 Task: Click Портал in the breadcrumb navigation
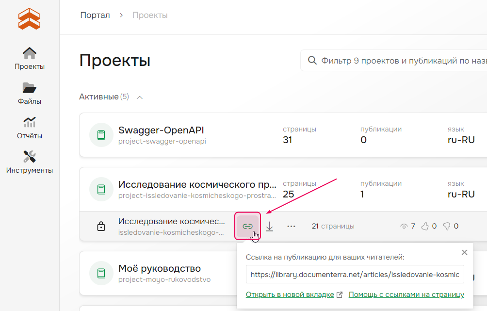[x=95, y=15]
